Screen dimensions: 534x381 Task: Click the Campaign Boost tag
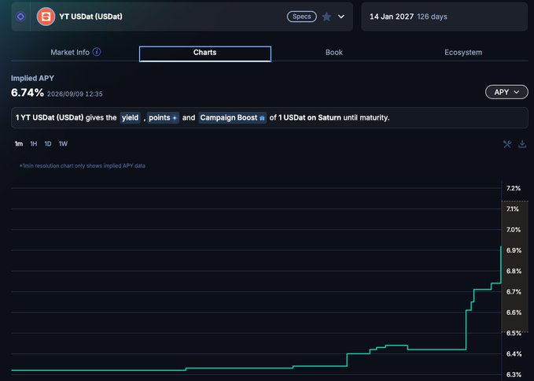click(232, 117)
